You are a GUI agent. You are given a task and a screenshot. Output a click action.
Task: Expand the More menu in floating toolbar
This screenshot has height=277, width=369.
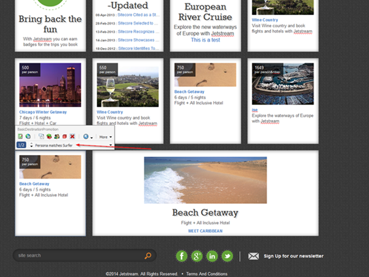coord(105,137)
